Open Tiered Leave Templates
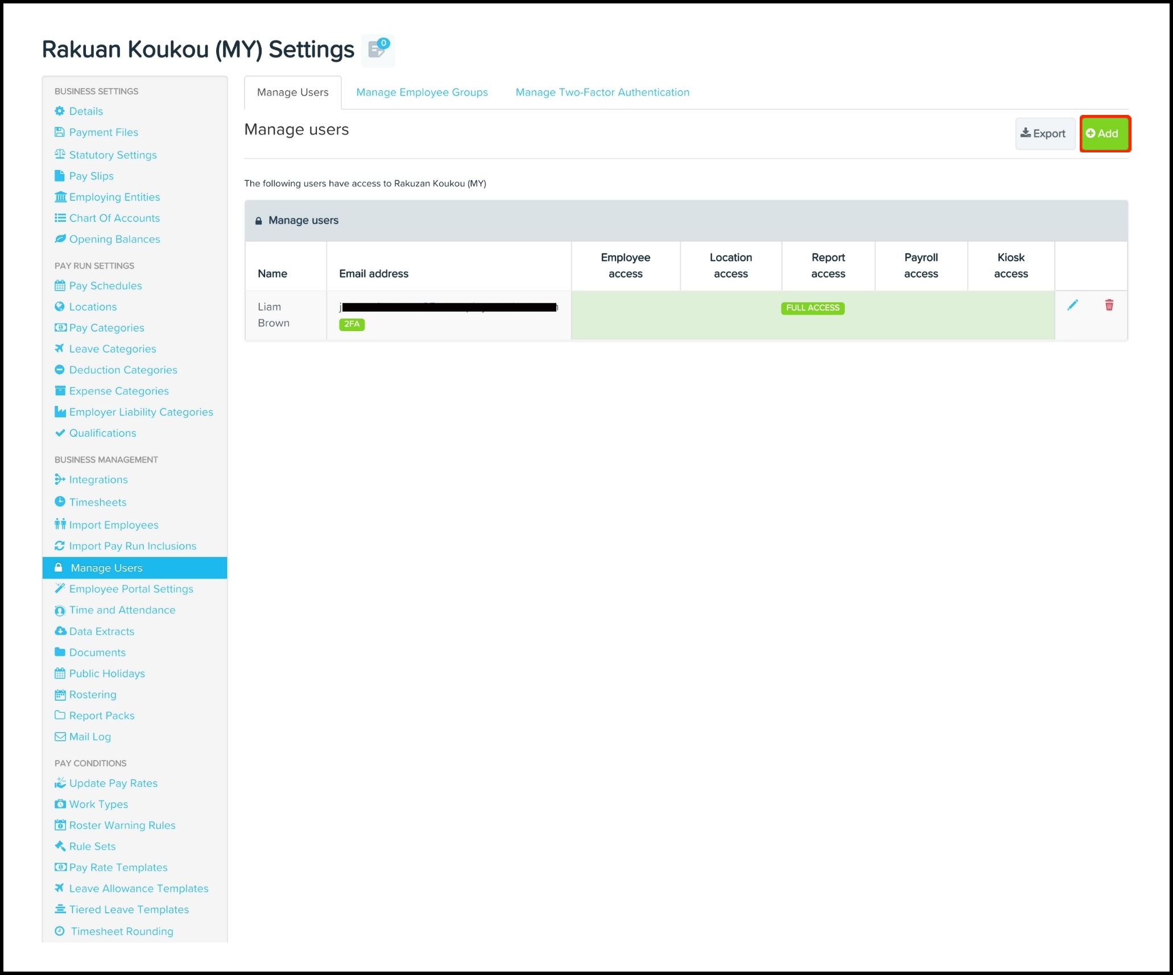The image size is (1173, 975). click(x=129, y=910)
